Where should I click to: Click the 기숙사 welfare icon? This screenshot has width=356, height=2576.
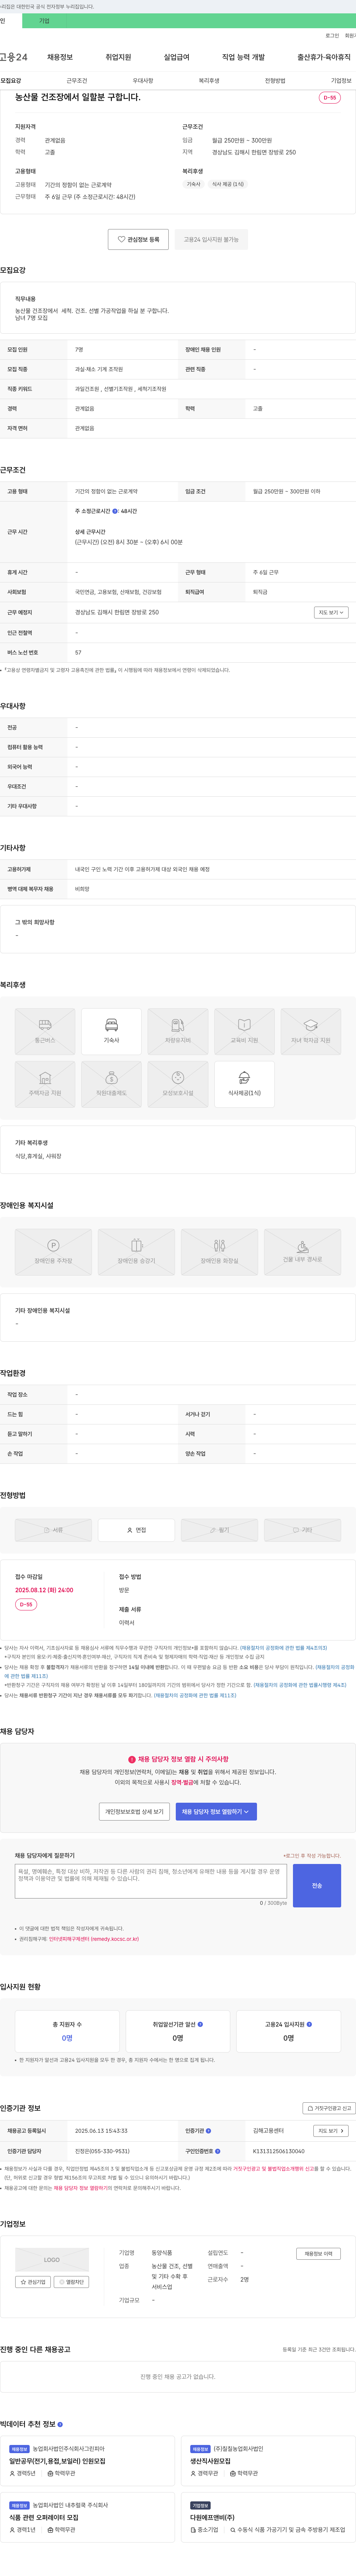(111, 1031)
